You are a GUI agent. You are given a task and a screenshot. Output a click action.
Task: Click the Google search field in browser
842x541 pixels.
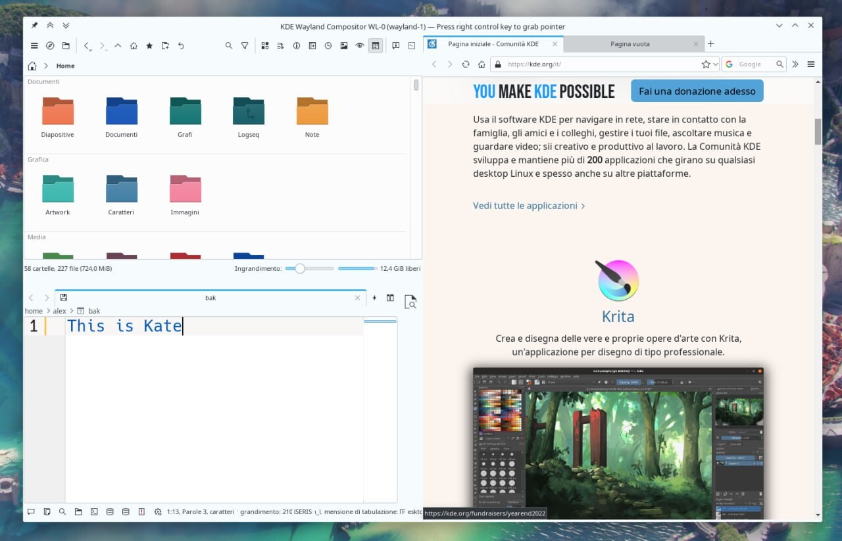click(754, 64)
